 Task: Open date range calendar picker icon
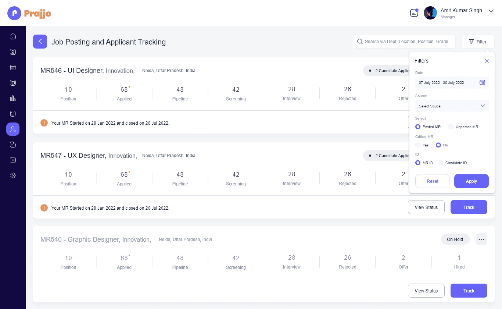(482, 82)
